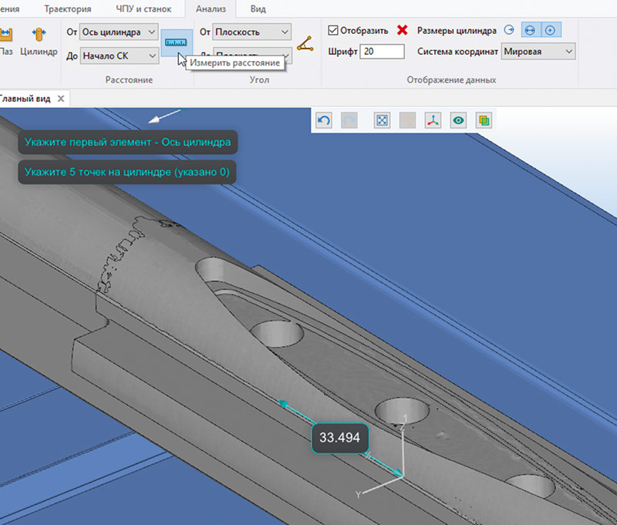The width and height of the screenshot is (617, 525).
Task: Click the 33.494 measurement label
Action: pos(340,437)
